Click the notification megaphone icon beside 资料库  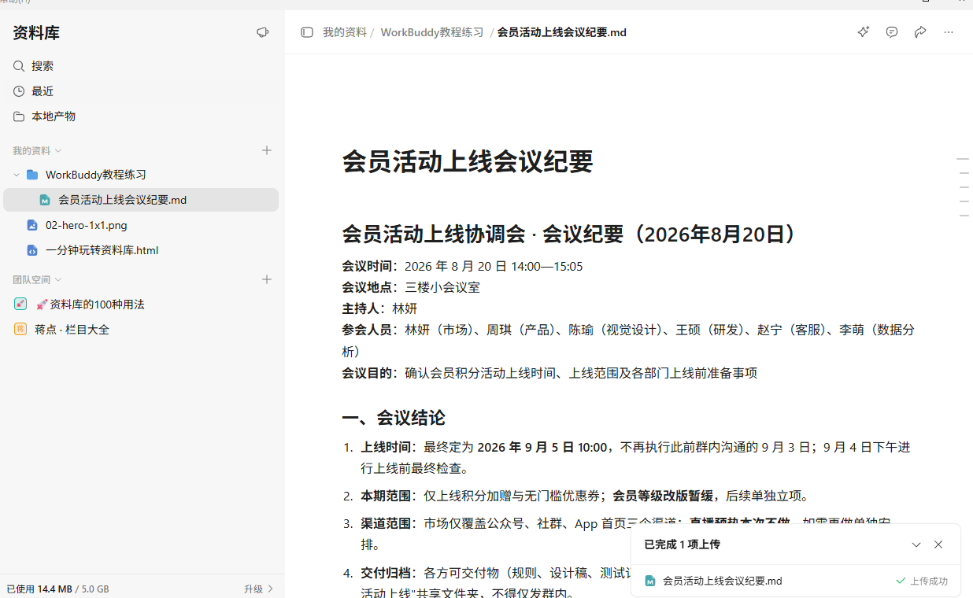point(263,32)
